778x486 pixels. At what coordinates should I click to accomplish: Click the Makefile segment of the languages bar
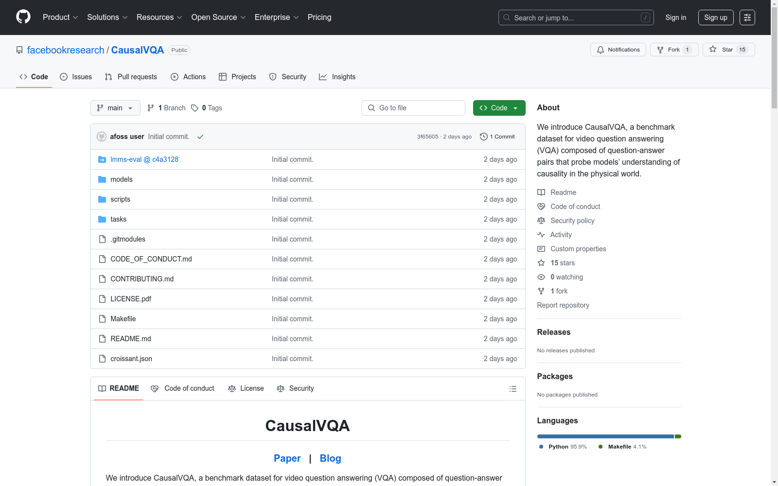(x=678, y=436)
